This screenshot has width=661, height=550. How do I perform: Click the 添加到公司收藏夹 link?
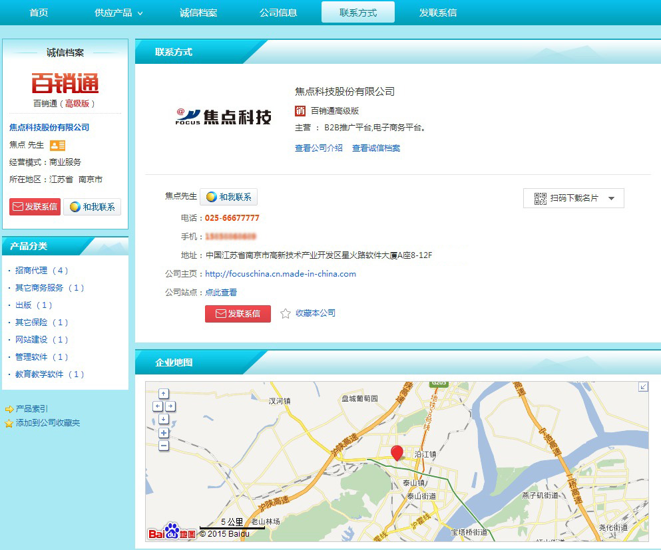pyautogui.click(x=48, y=423)
